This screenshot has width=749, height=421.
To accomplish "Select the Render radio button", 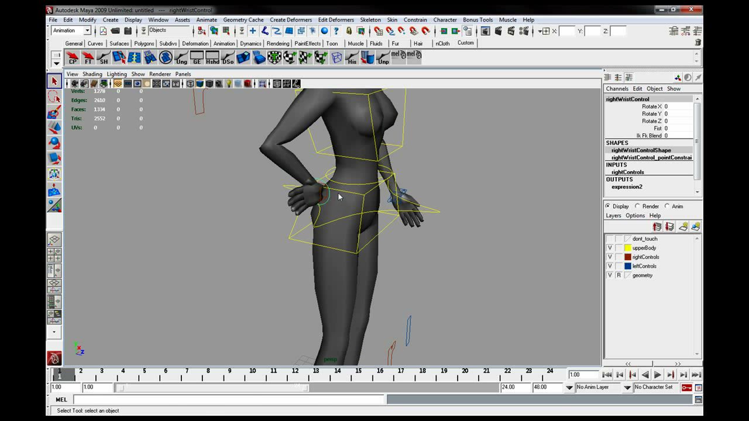I will click(647, 206).
